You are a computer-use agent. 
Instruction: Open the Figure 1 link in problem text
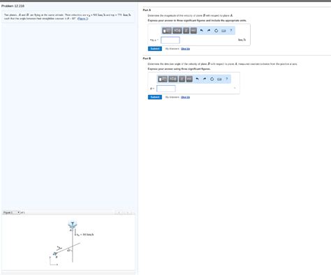tap(82, 18)
